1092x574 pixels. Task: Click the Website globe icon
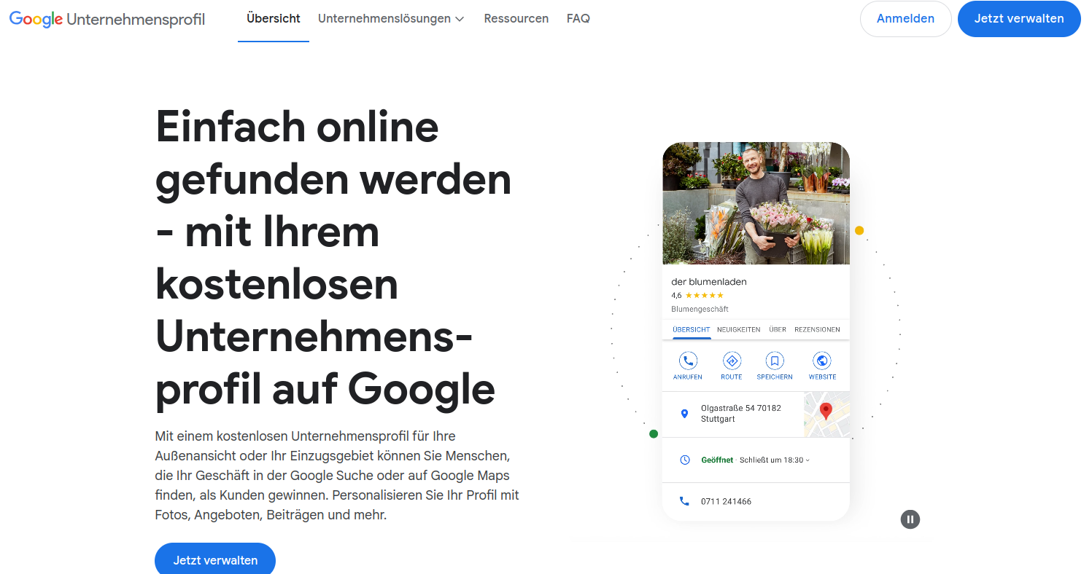(822, 361)
